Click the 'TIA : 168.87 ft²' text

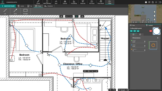[x=73, y=69]
